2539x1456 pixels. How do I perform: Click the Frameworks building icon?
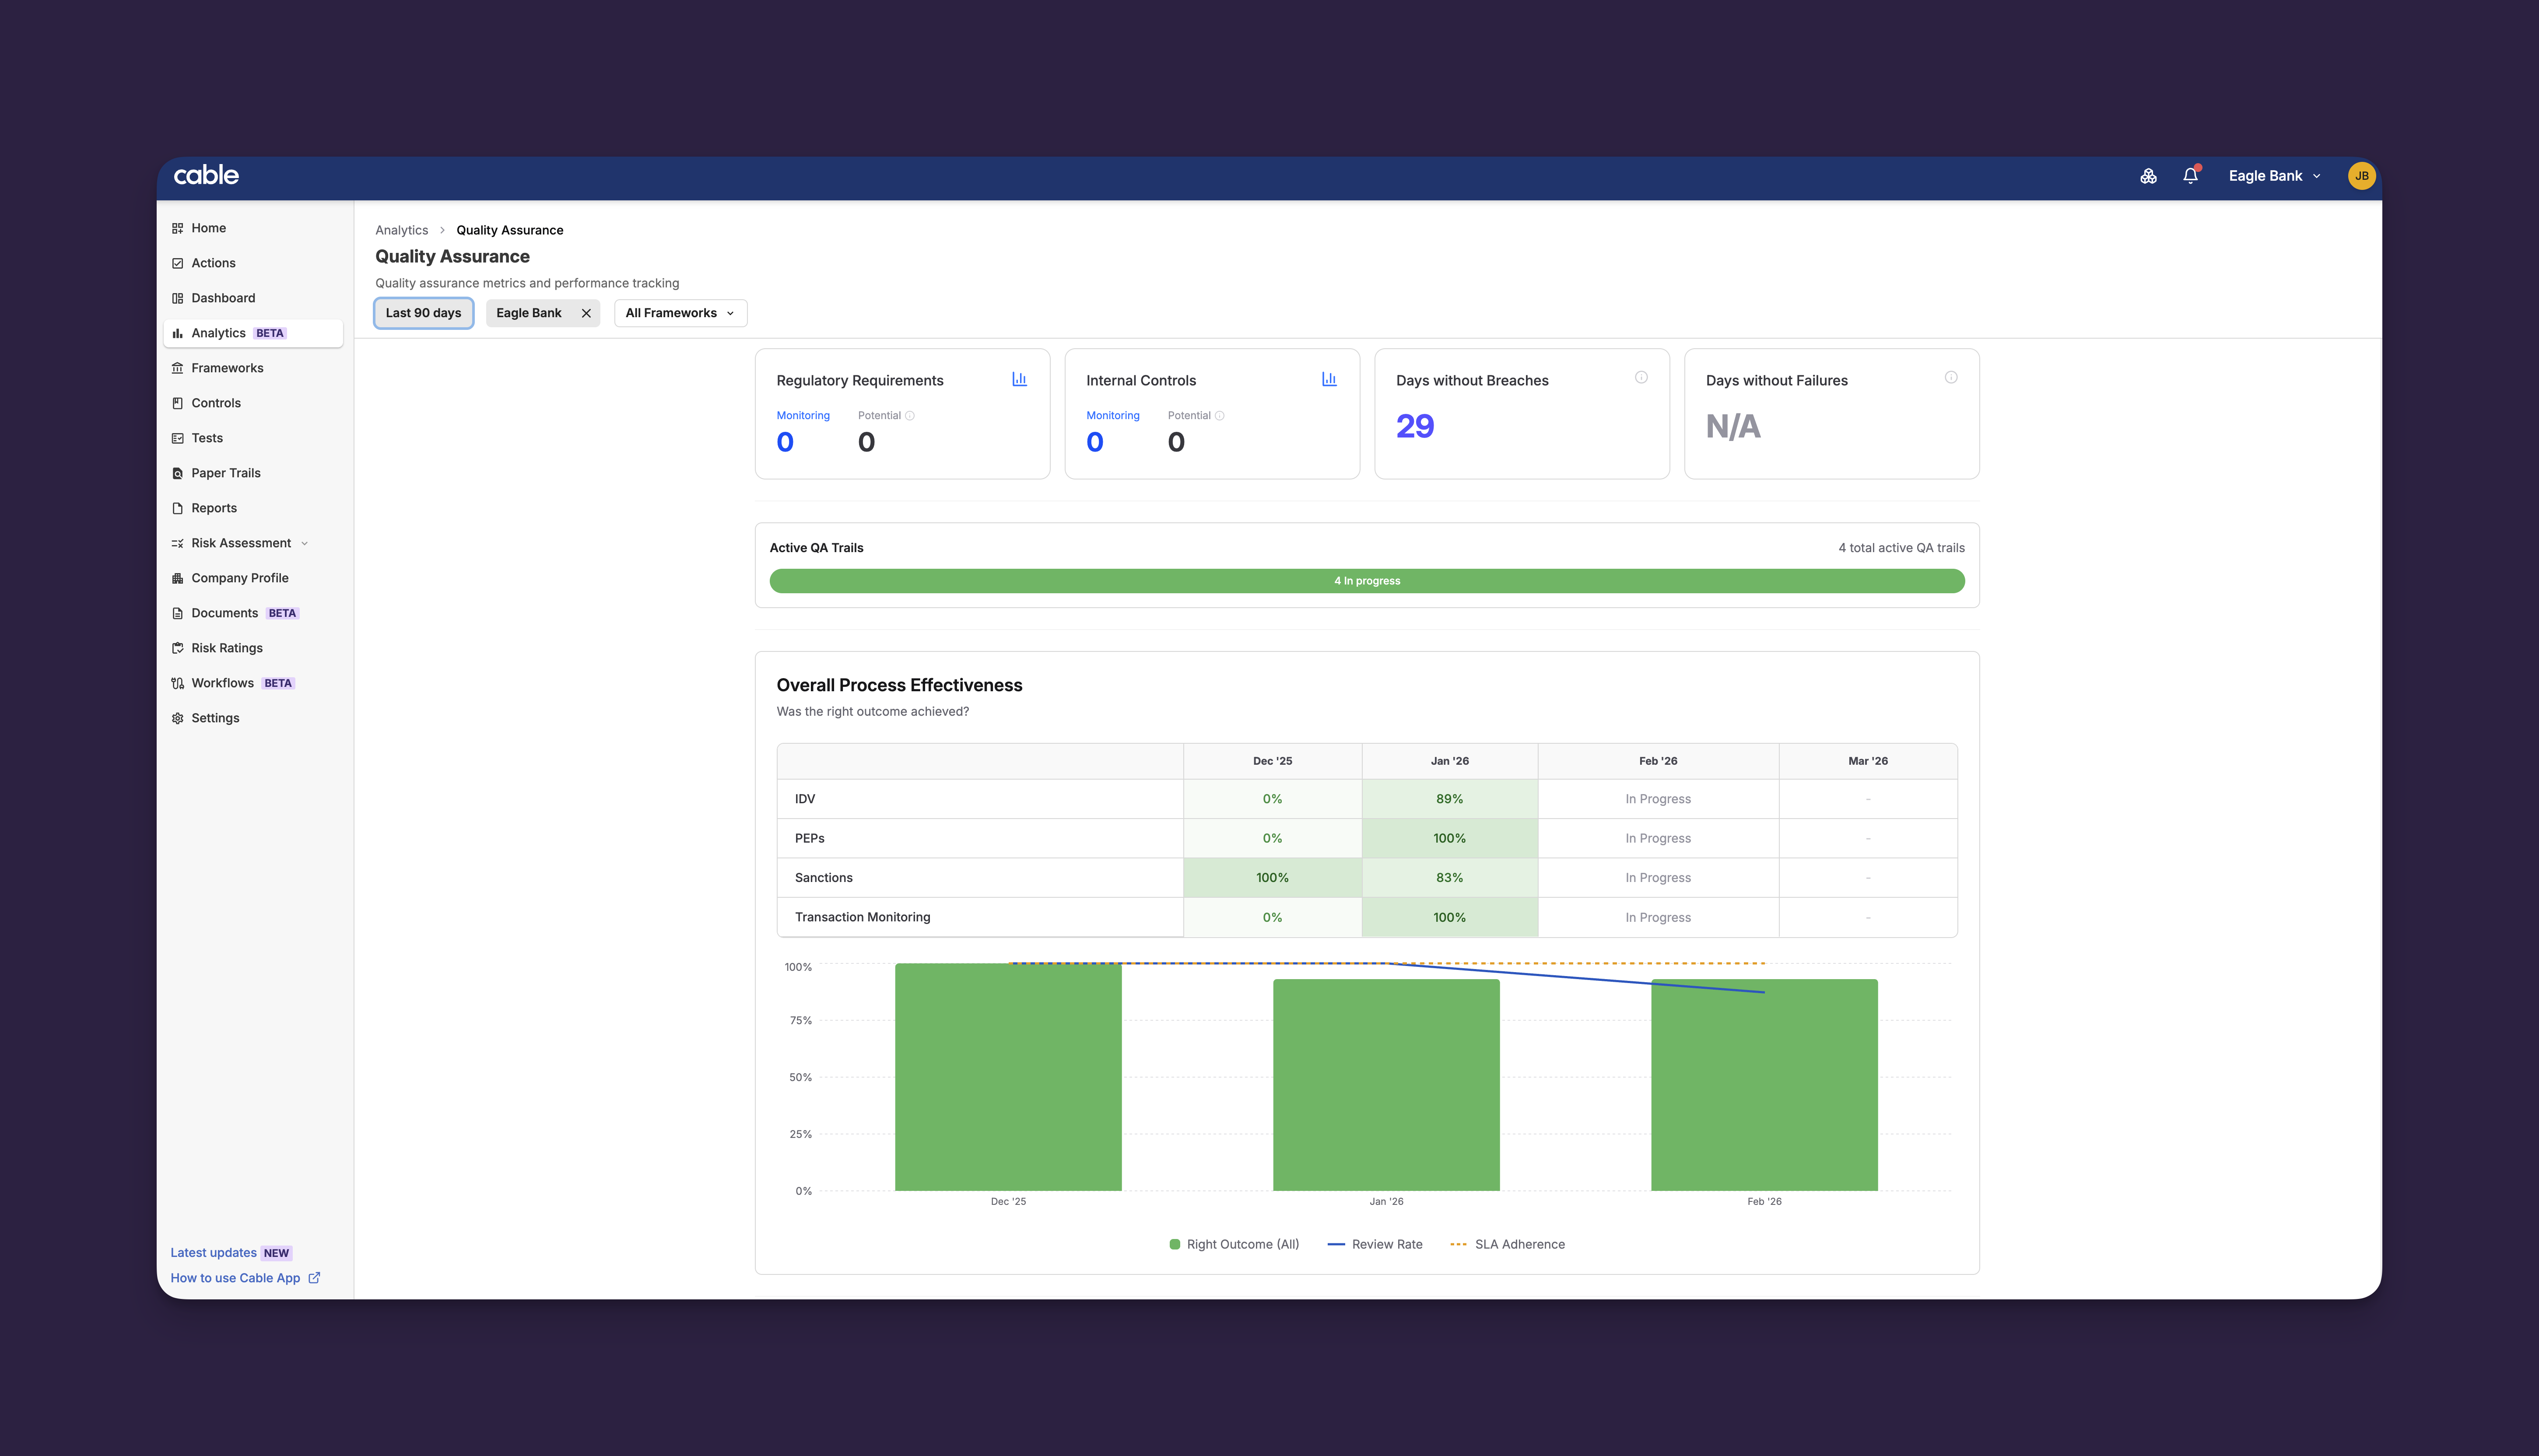[177, 368]
